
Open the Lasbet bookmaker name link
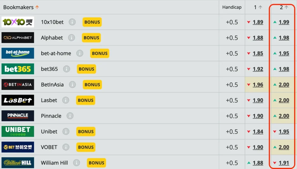[x=49, y=100]
